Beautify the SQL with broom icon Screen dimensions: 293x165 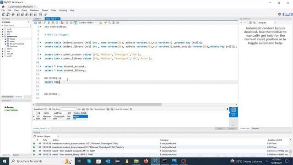pyautogui.click(x=105, y=22)
